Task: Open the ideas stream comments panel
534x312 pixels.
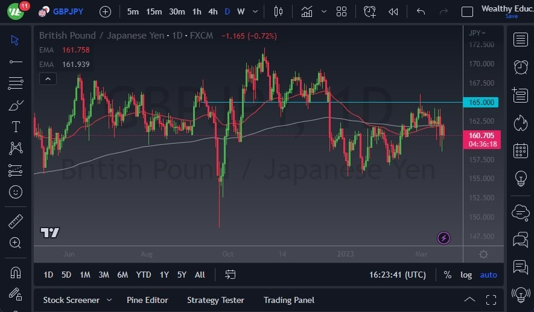Action: coord(520,267)
